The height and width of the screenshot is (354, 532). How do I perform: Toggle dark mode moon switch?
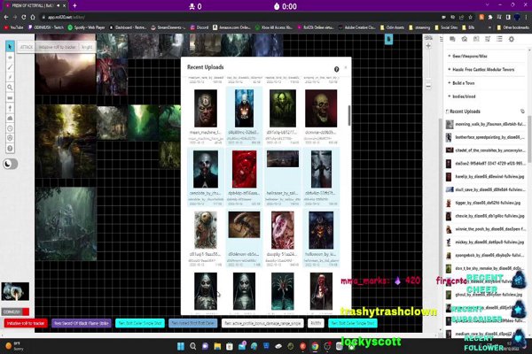point(10,164)
